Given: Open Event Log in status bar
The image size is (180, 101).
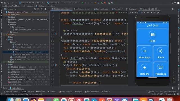Looking at the screenshot, I should pos(153,92).
